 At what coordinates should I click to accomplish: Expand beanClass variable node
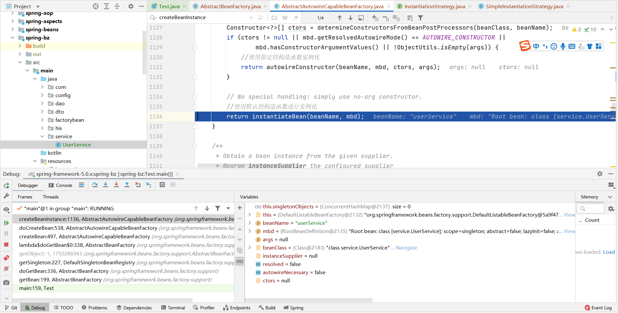point(250,248)
